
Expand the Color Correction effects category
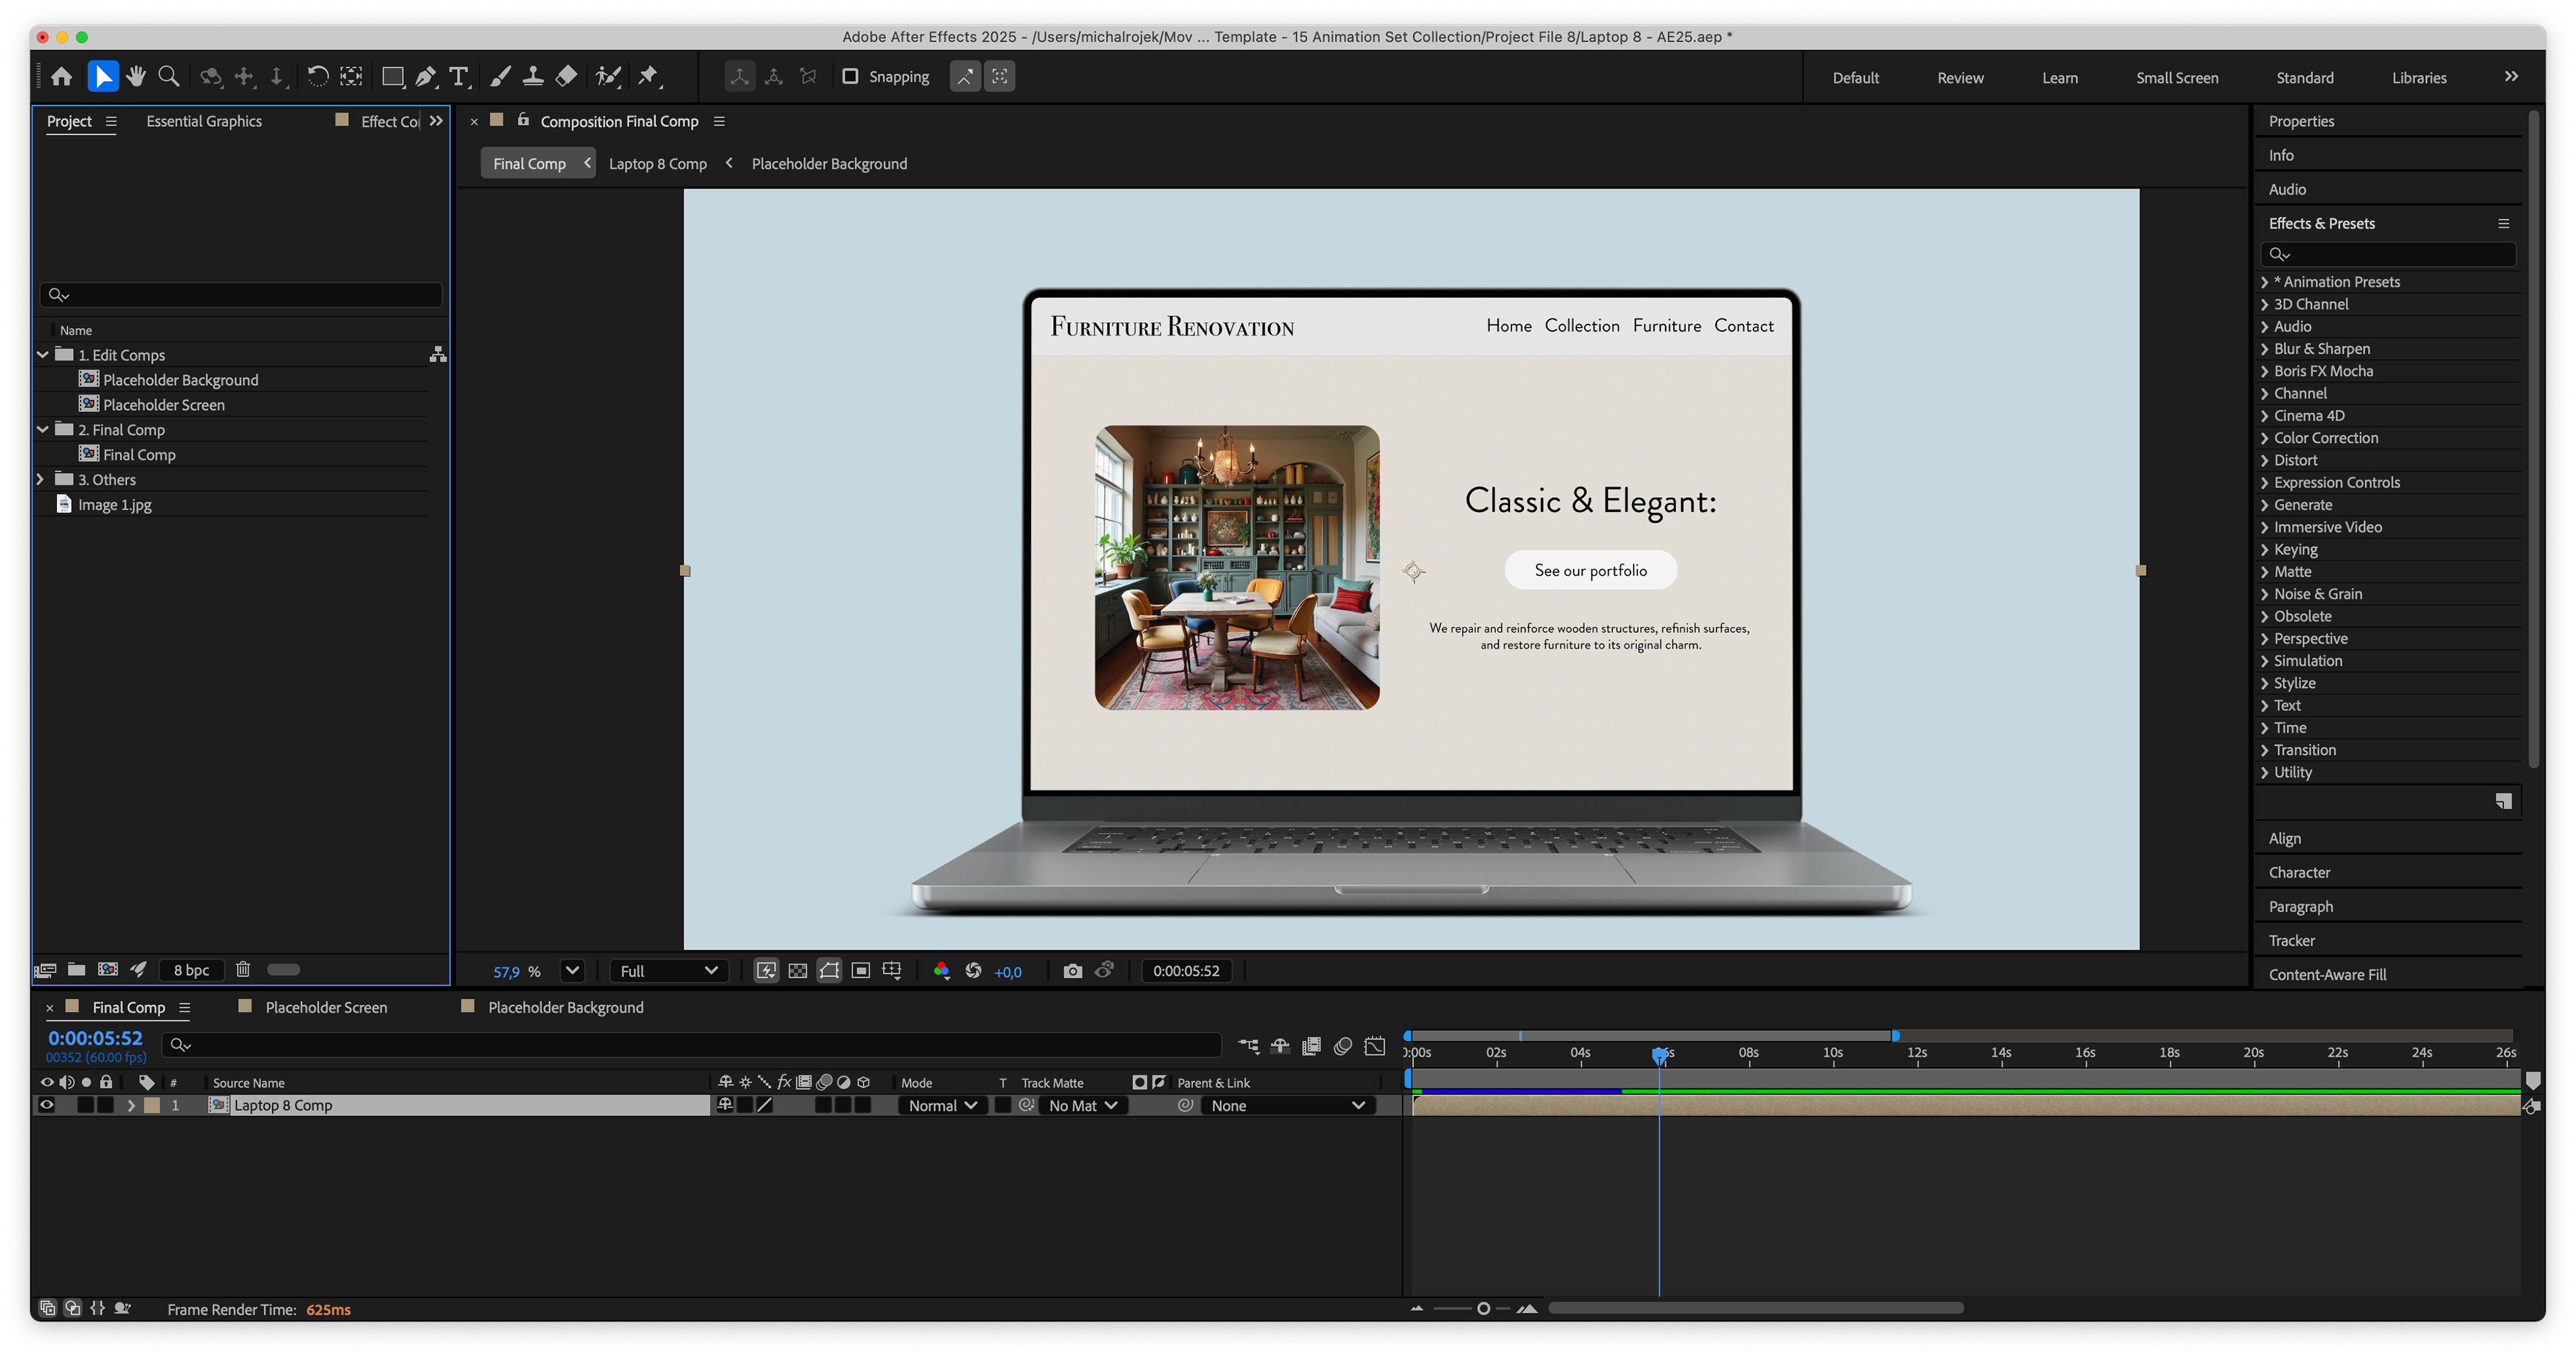pyautogui.click(x=2264, y=438)
